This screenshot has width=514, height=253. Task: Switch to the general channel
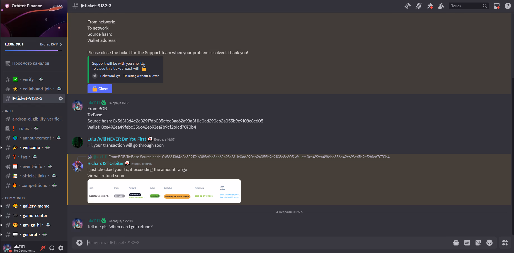coord(30,235)
